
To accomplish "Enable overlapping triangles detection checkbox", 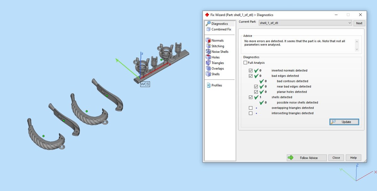I will pos(251,108).
